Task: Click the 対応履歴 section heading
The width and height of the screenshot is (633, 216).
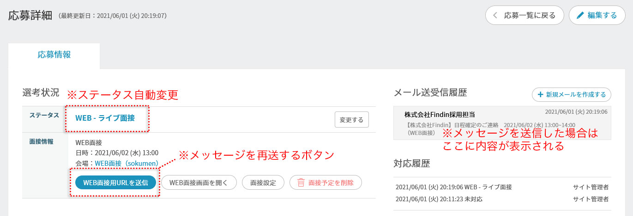Action: [412, 163]
